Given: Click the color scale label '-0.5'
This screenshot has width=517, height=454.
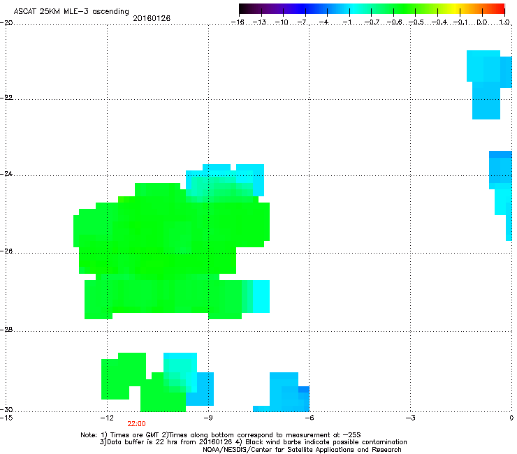Looking at the screenshot, I should 416,22.
